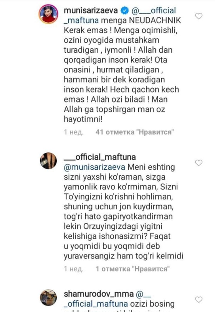Tap the heart on ___official_maftuna's reply

point(198,163)
